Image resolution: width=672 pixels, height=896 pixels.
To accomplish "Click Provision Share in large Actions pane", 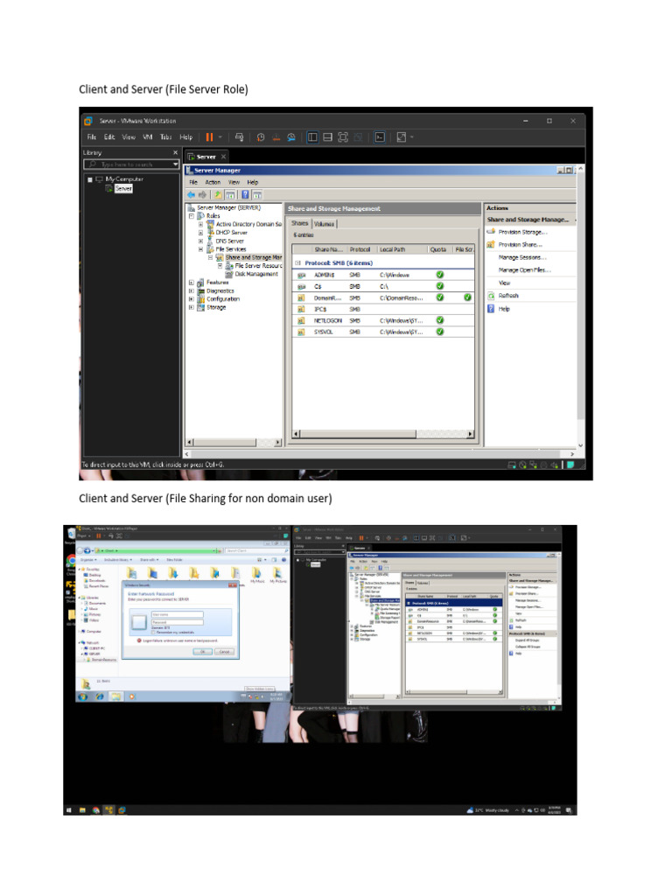I will (x=520, y=245).
